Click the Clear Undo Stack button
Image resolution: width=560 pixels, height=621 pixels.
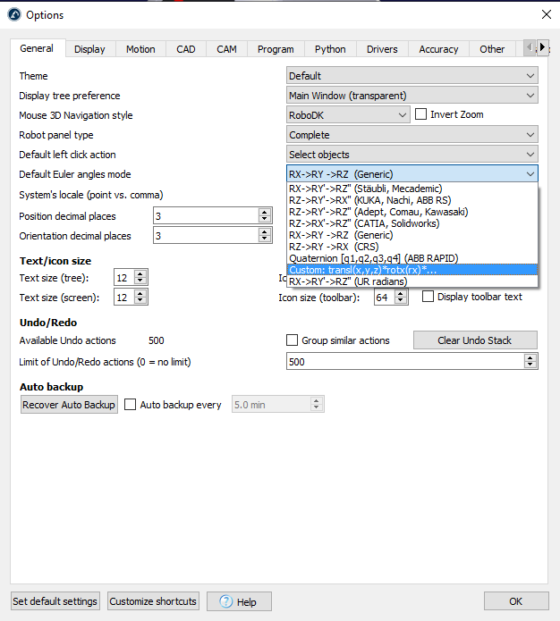click(475, 340)
